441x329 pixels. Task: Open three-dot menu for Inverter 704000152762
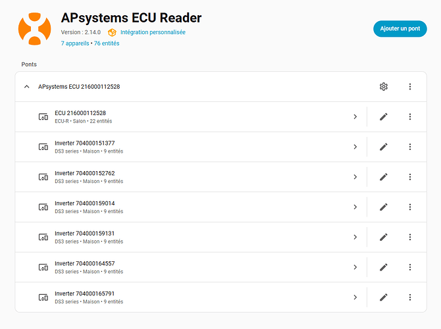410,177
